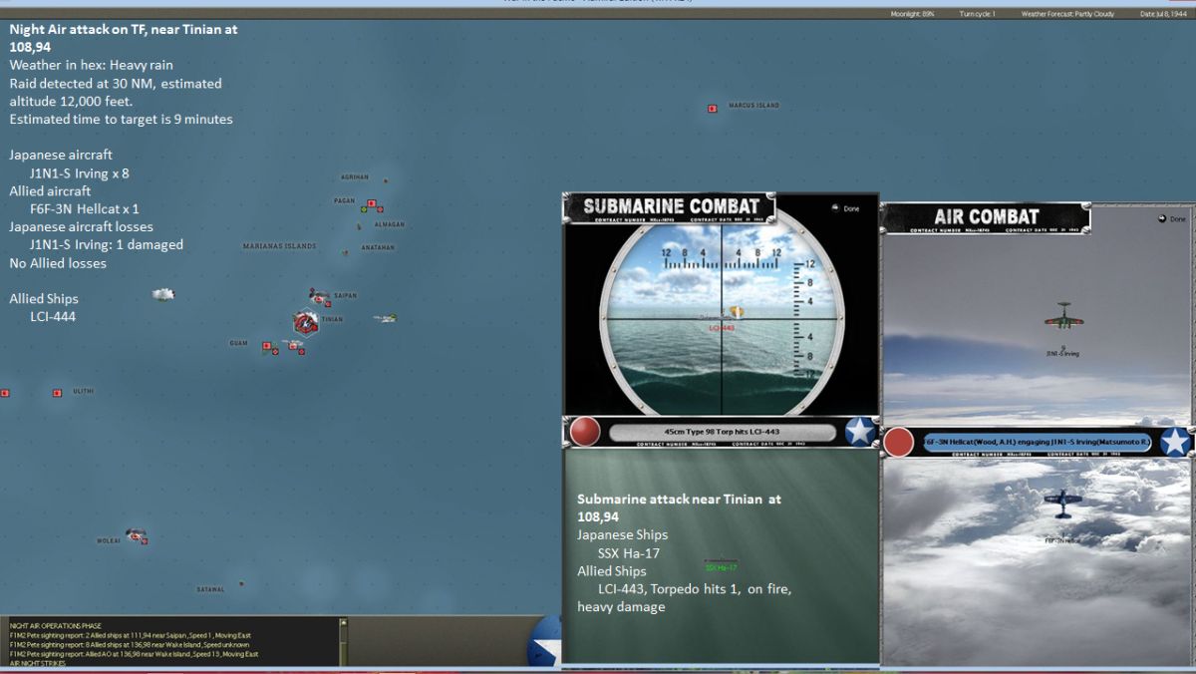Click the '45cm Type 98 Torp hits LCI-443' message

click(x=722, y=432)
